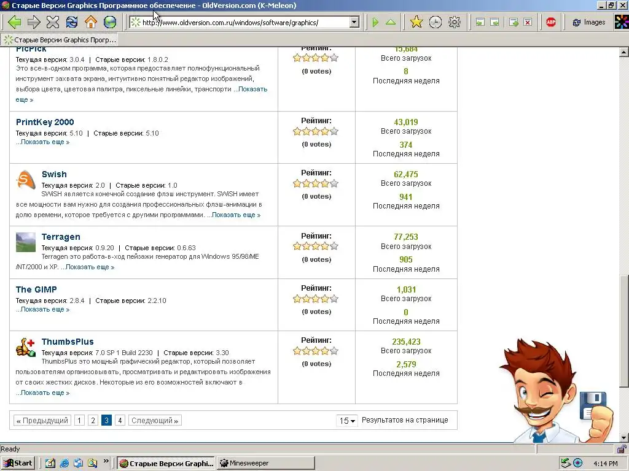Screen dimensions: 629x471
Task: Open the URL address dropdown
Action: 354,23
